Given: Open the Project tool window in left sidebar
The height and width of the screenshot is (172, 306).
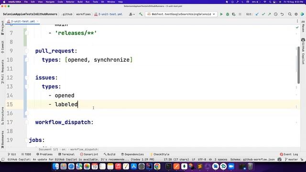Looking at the screenshot, I should click(2, 28).
